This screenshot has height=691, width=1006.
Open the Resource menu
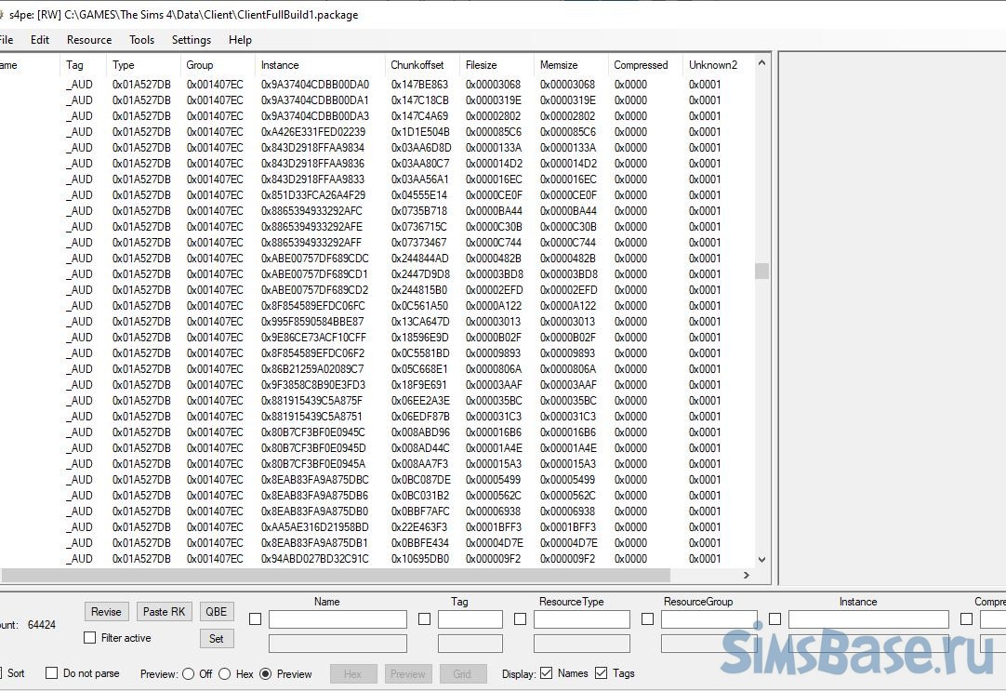pyautogui.click(x=89, y=40)
